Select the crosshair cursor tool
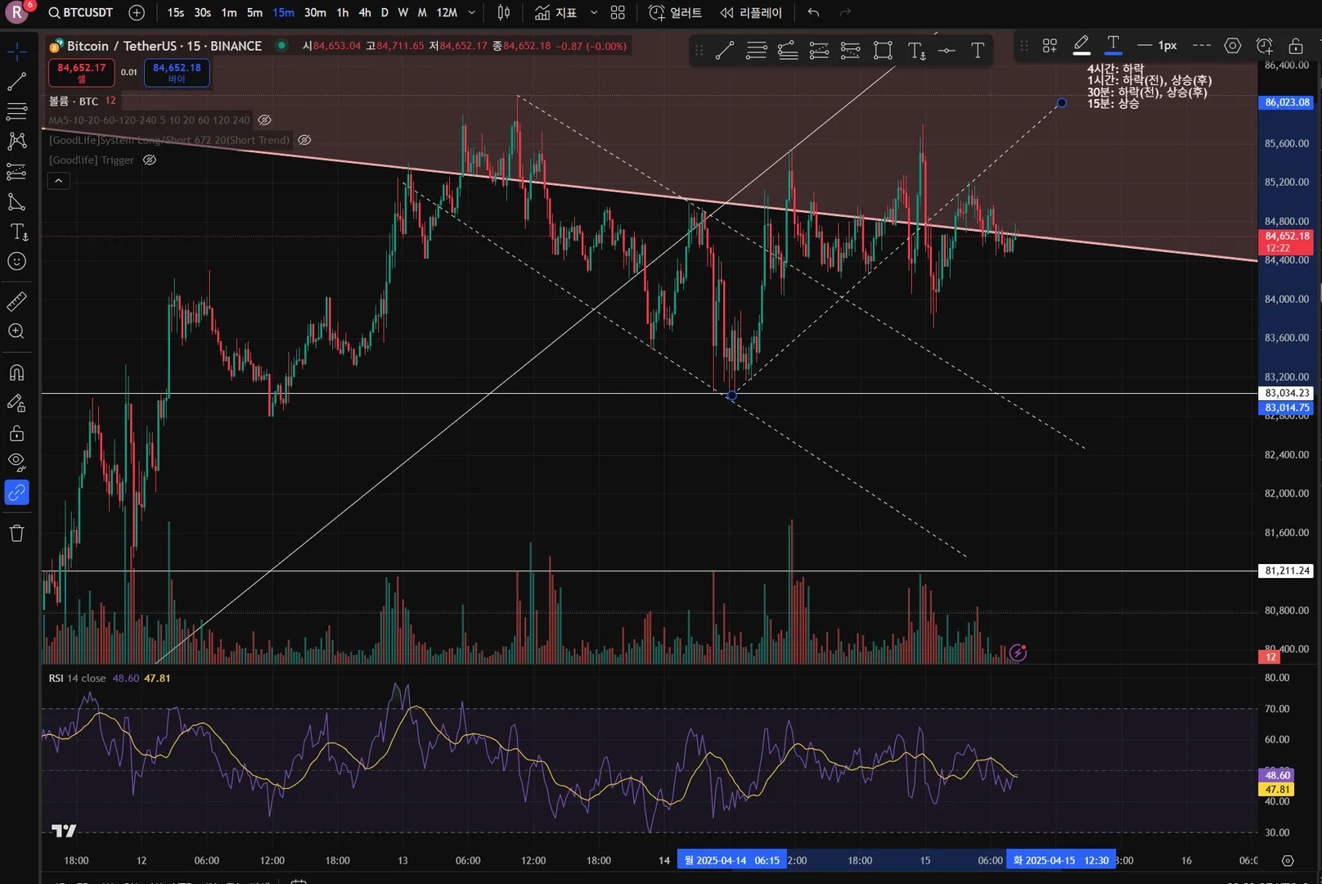The height and width of the screenshot is (884, 1322). 16,52
